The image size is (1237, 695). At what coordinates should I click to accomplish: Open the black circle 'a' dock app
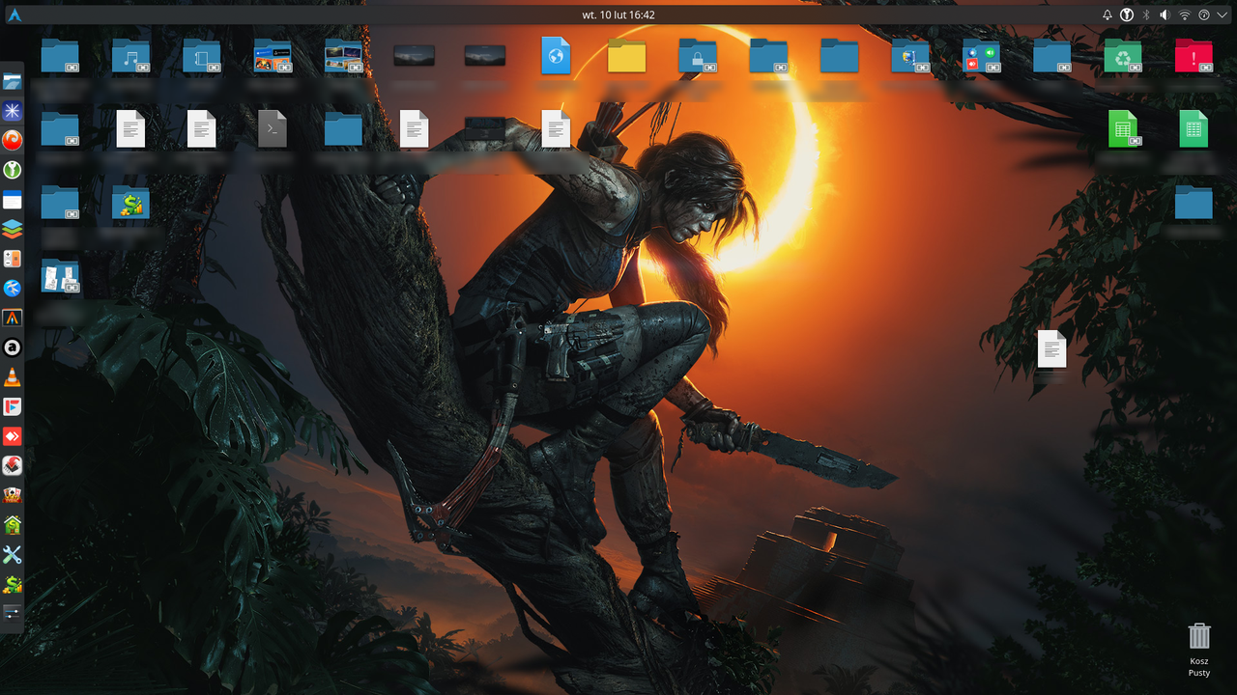click(x=13, y=347)
